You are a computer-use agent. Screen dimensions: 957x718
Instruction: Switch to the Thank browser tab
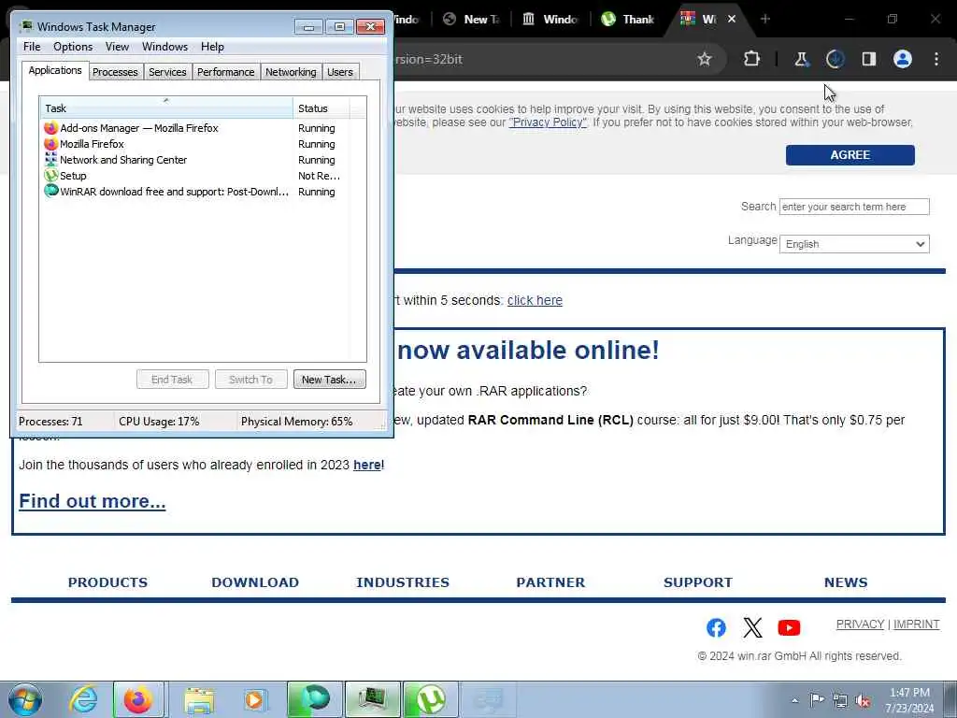point(627,19)
